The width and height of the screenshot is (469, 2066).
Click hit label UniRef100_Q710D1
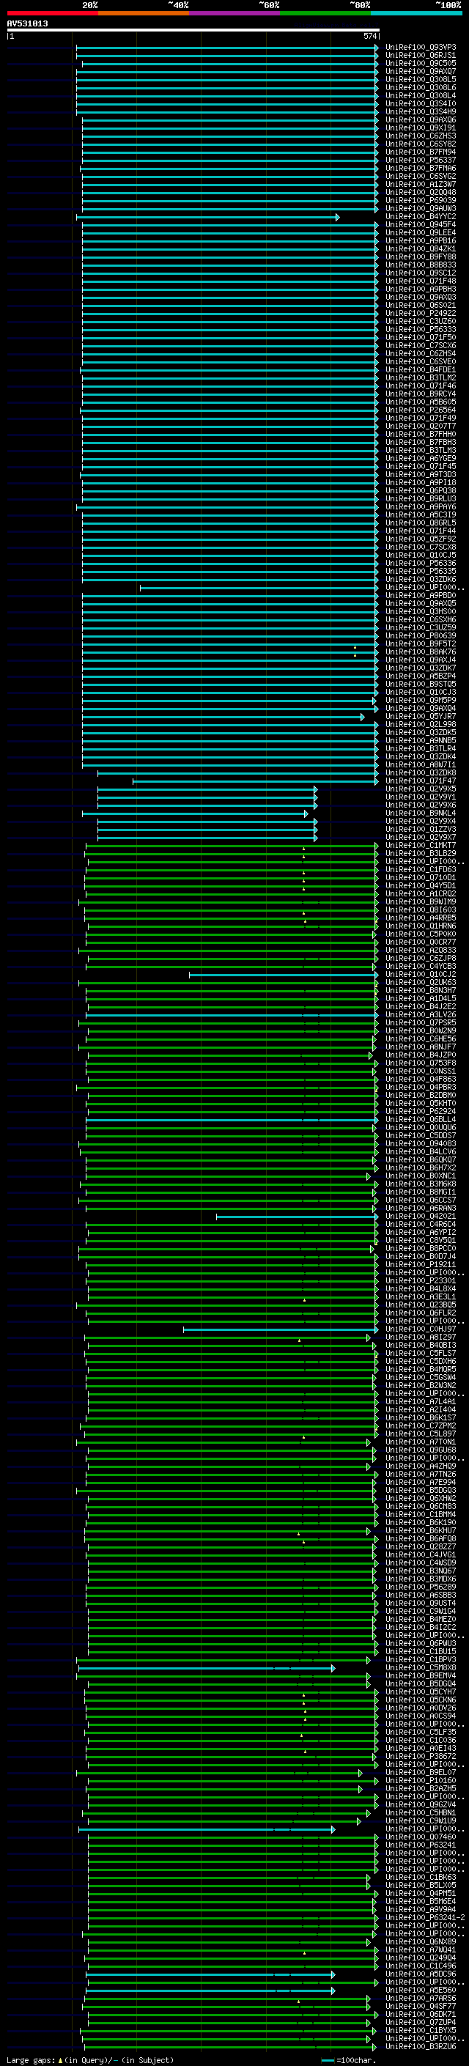421,877
